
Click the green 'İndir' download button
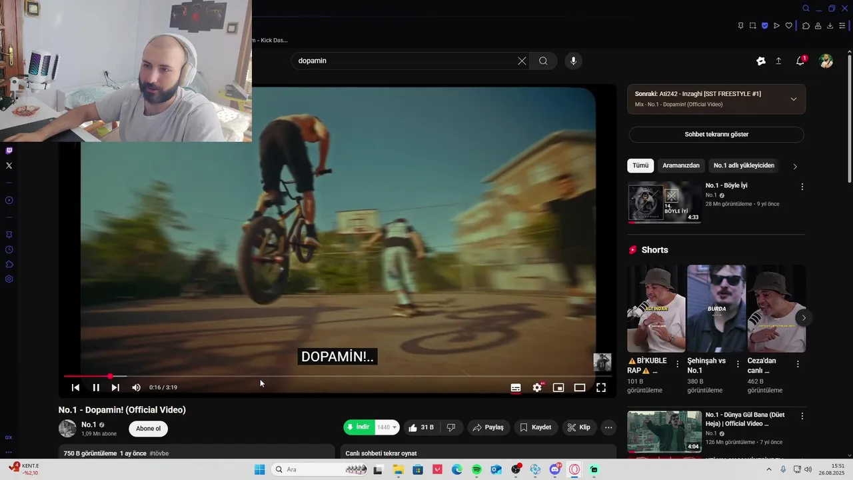pyautogui.click(x=359, y=427)
